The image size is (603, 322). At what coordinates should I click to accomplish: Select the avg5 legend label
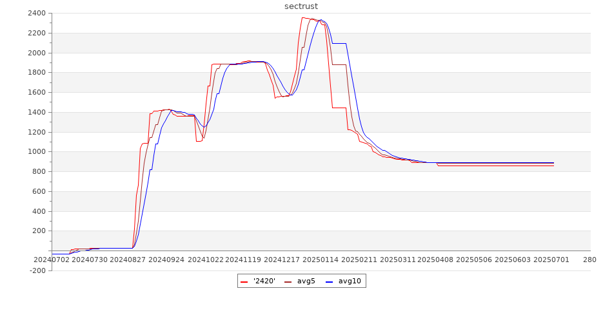pyautogui.click(x=306, y=281)
